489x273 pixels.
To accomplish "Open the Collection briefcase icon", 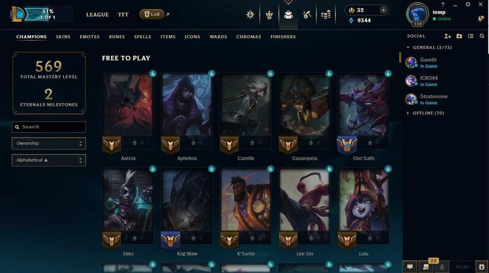I will tap(288, 15).
